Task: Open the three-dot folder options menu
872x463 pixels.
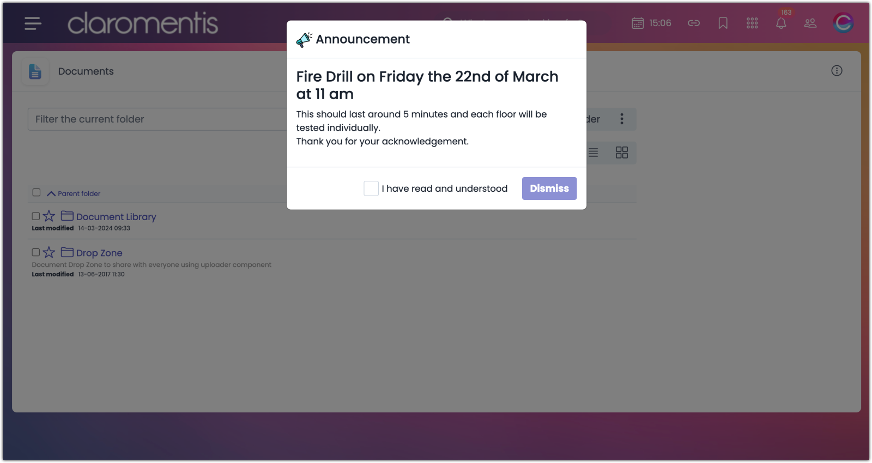Action: [622, 119]
